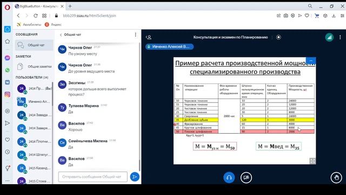Open sidebar setup three dots
This screenshot has height=195, width=346.
point(7,180)
